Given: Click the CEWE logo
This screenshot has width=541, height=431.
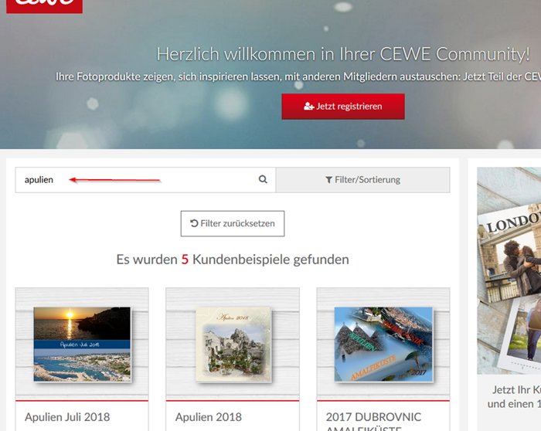Looking at the screenshot, I should click(x=44, y=6).
